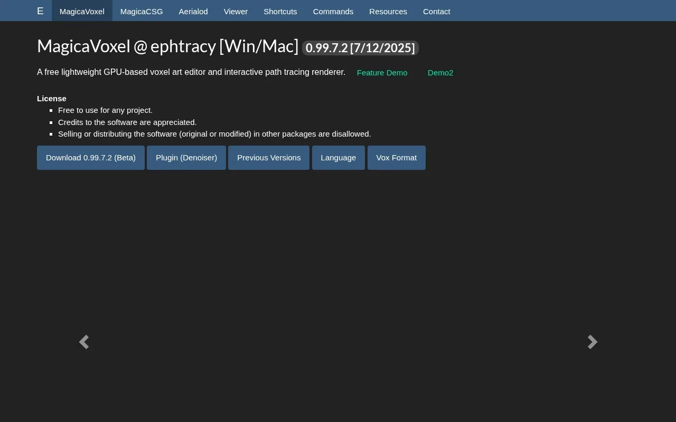Click the heading MagicaVoxel @ ephtracy [Win/Mac]
The height and width of the screenshot is (422, 676).
tap(168, 46)
